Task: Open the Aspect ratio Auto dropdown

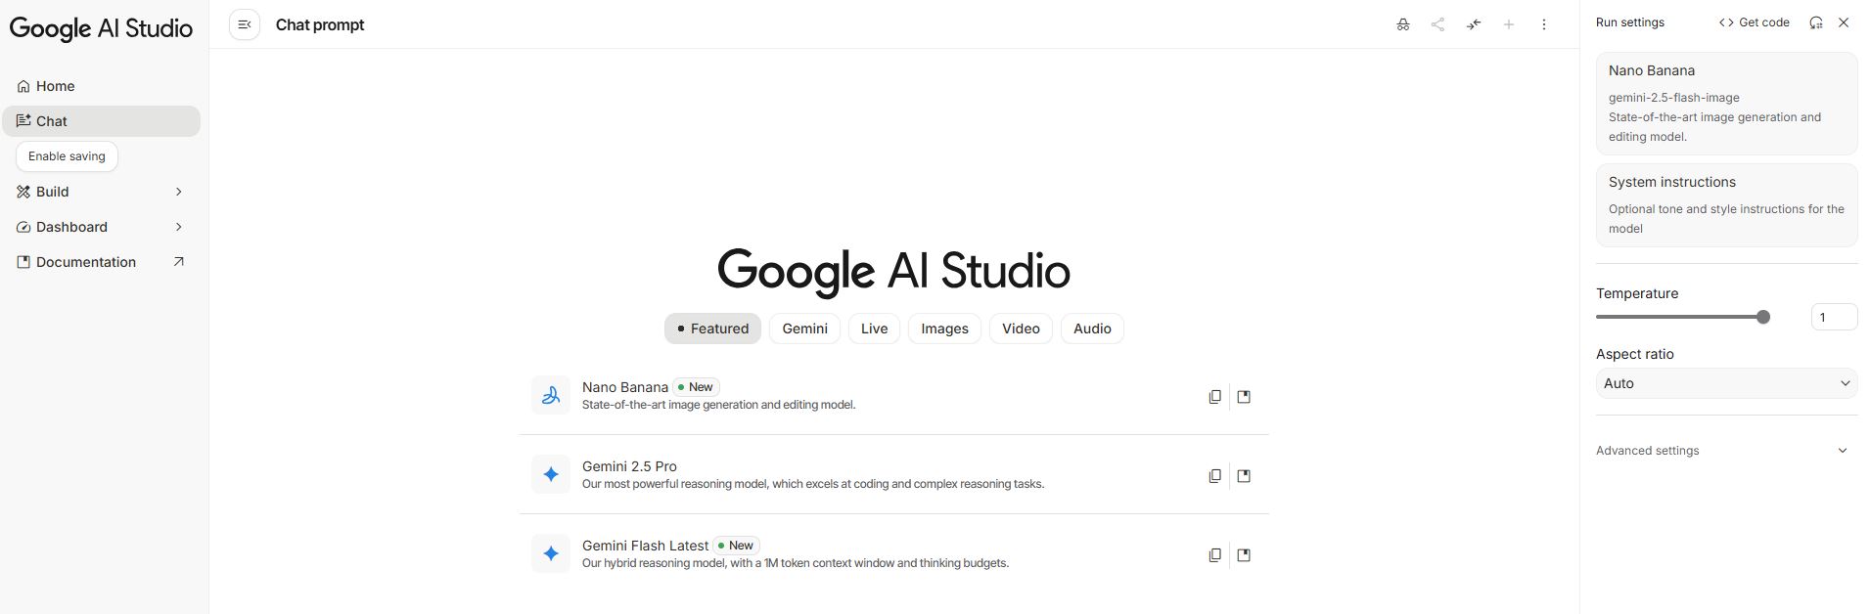Action: click(x=1726, y=383)
